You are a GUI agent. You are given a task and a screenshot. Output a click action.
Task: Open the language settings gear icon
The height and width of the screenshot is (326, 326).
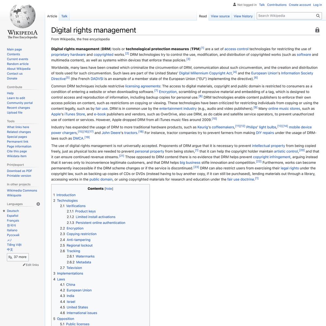point(38,204)
